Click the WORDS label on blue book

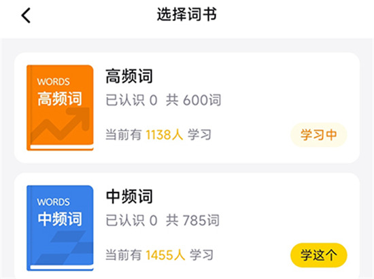pos(54,202)
